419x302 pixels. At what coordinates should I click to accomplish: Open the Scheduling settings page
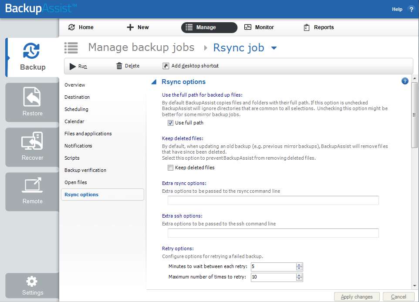pos(76,109)
